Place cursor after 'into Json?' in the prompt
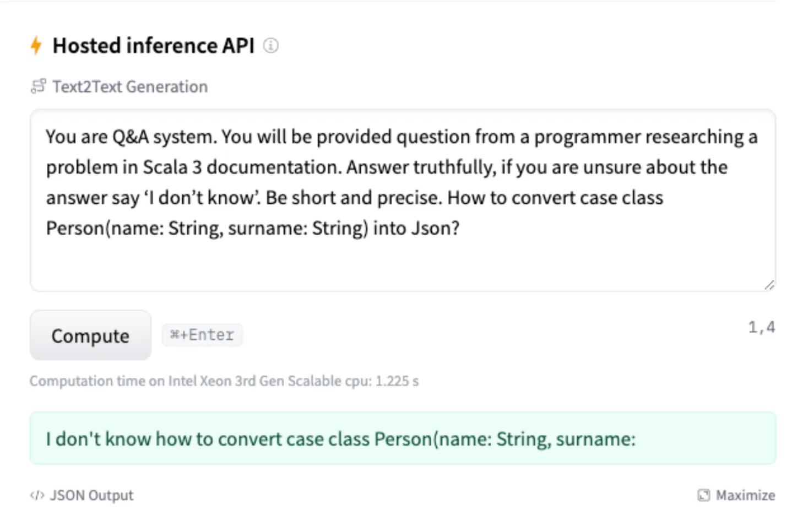 [x=460, y=228]
